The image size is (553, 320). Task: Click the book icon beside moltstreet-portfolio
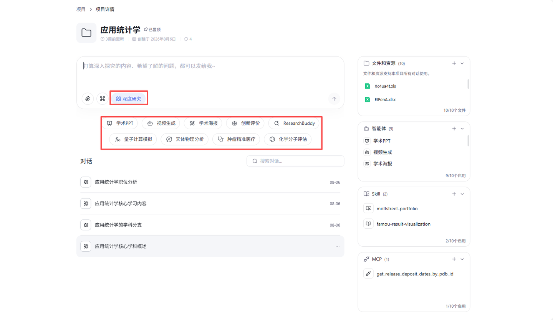pos(368,209)
